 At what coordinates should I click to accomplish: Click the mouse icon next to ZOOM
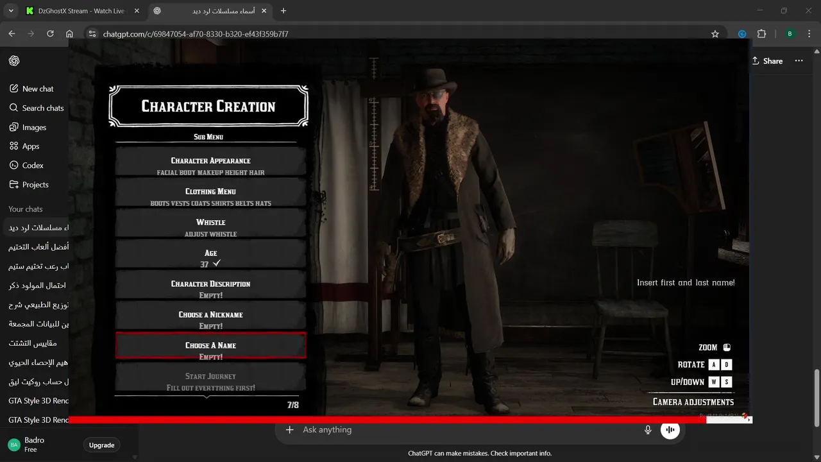point(727,348)
